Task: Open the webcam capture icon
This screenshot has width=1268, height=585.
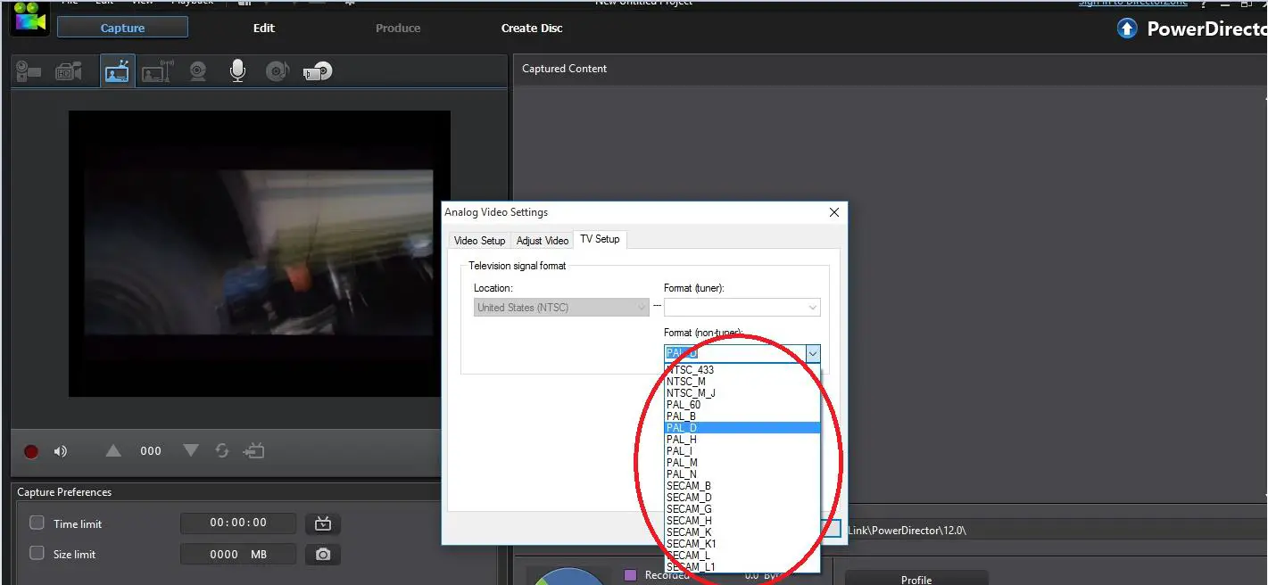Action: [197, 70]
